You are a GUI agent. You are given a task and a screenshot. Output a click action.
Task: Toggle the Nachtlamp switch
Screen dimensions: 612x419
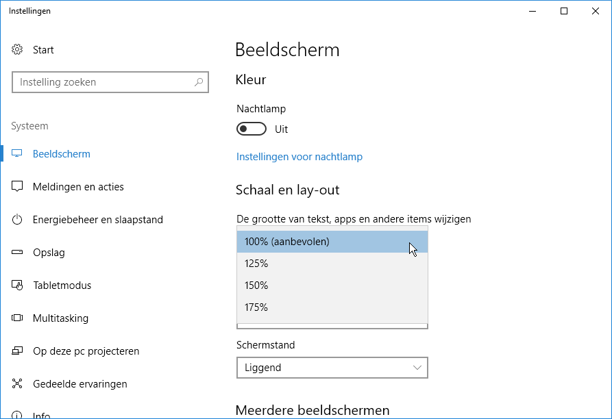click(x=252, y=129)
